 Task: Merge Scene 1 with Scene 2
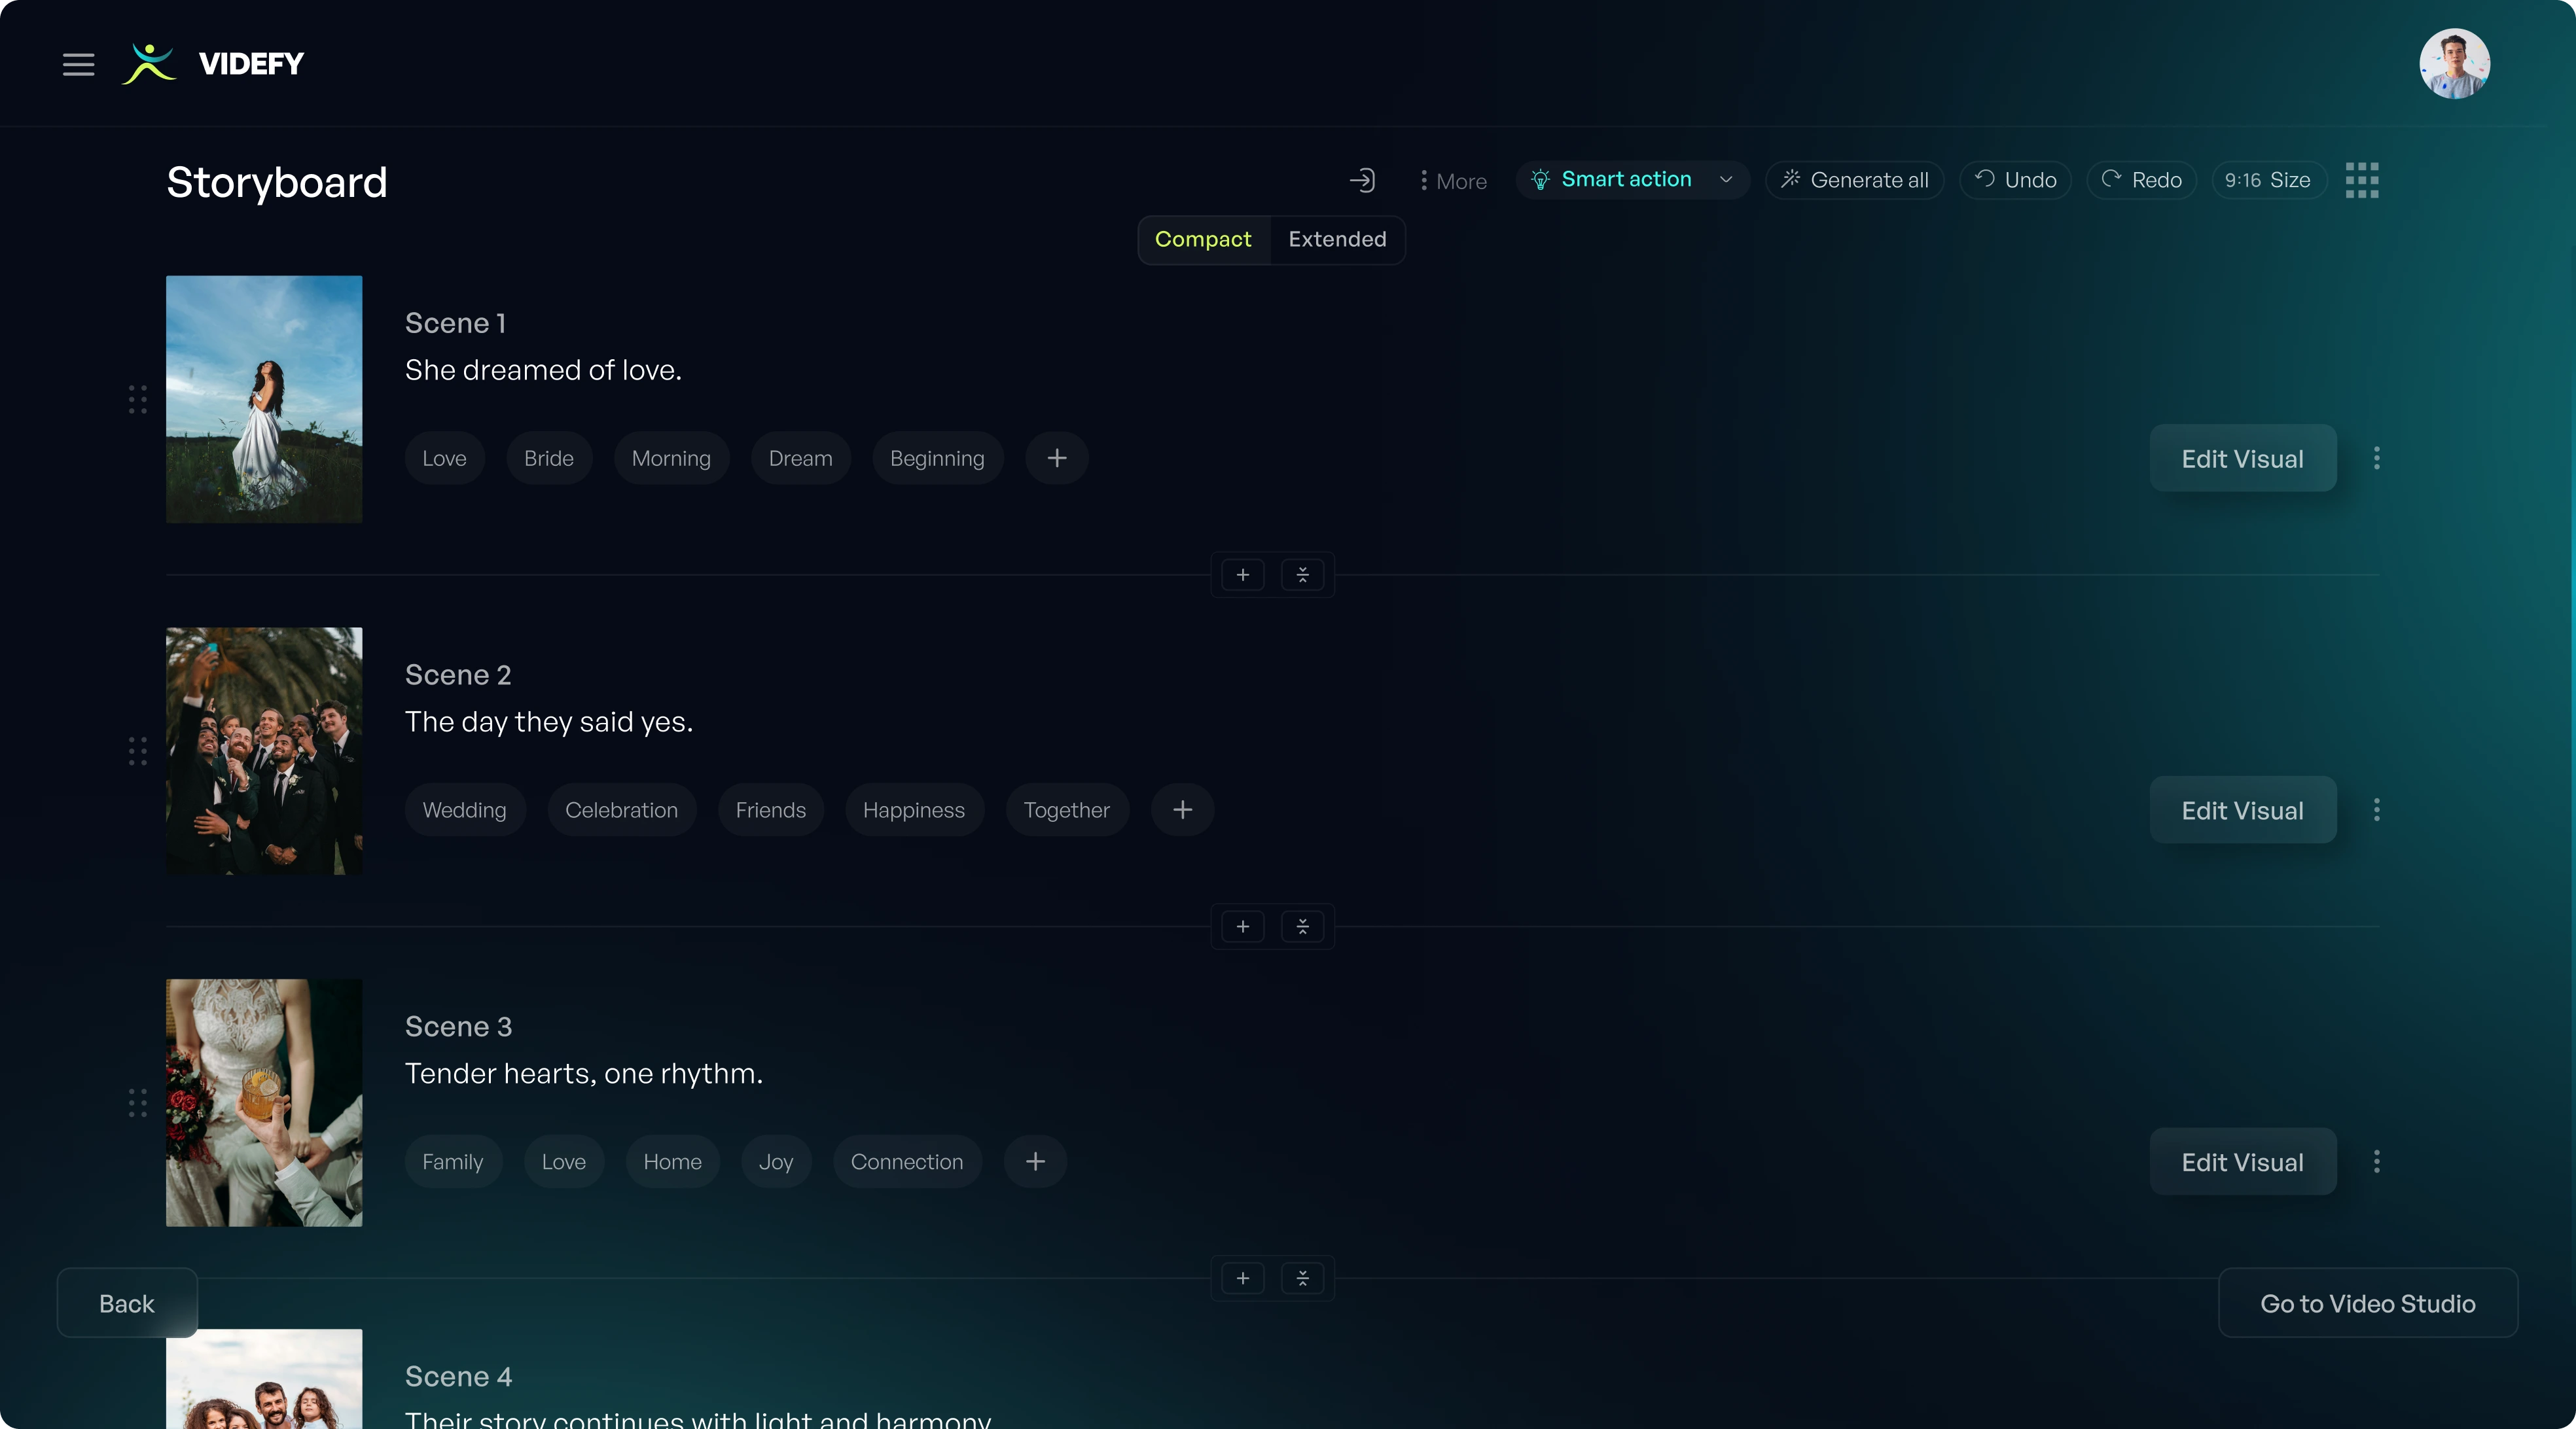(x=1302, y=575)
